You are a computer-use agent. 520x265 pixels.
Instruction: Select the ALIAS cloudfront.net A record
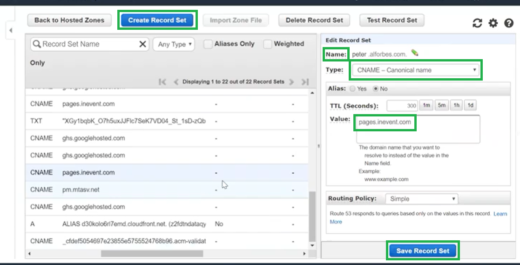[167, 224]
